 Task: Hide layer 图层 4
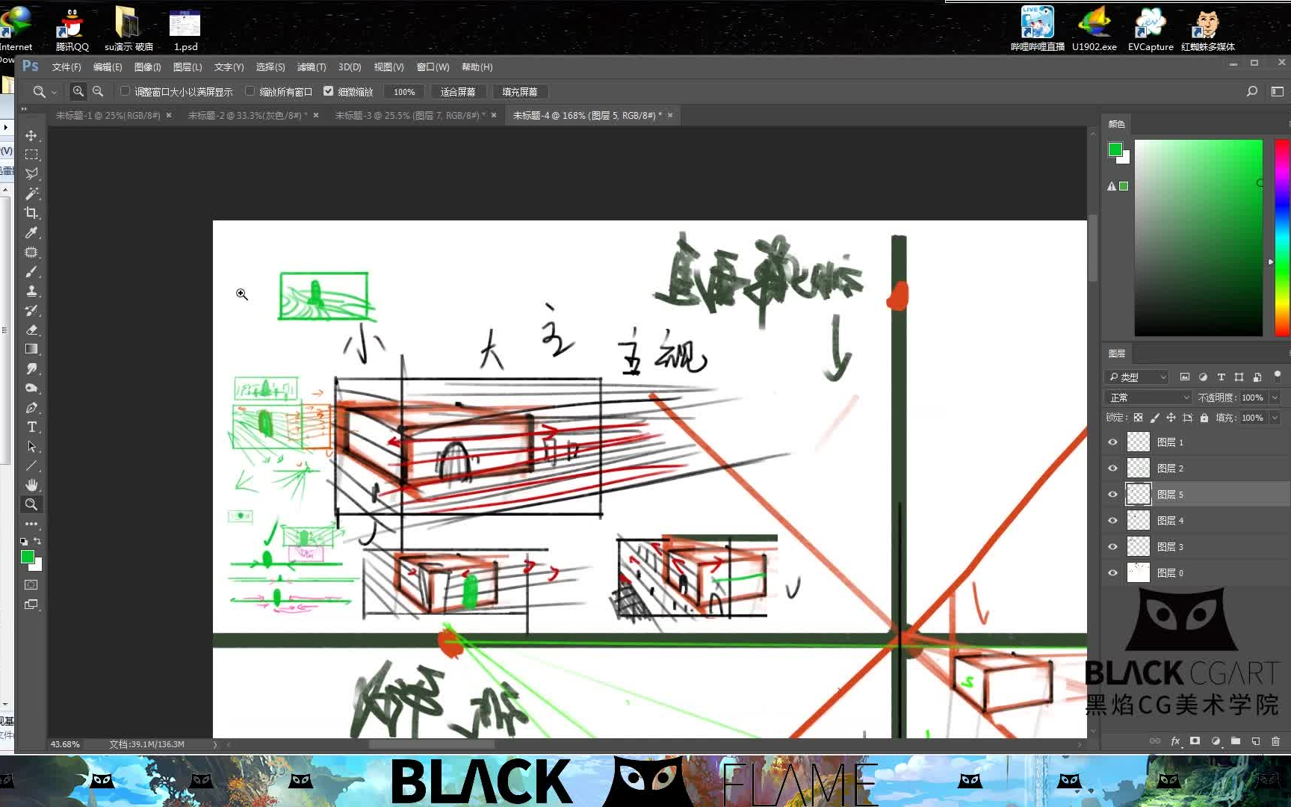(1112, 521)
